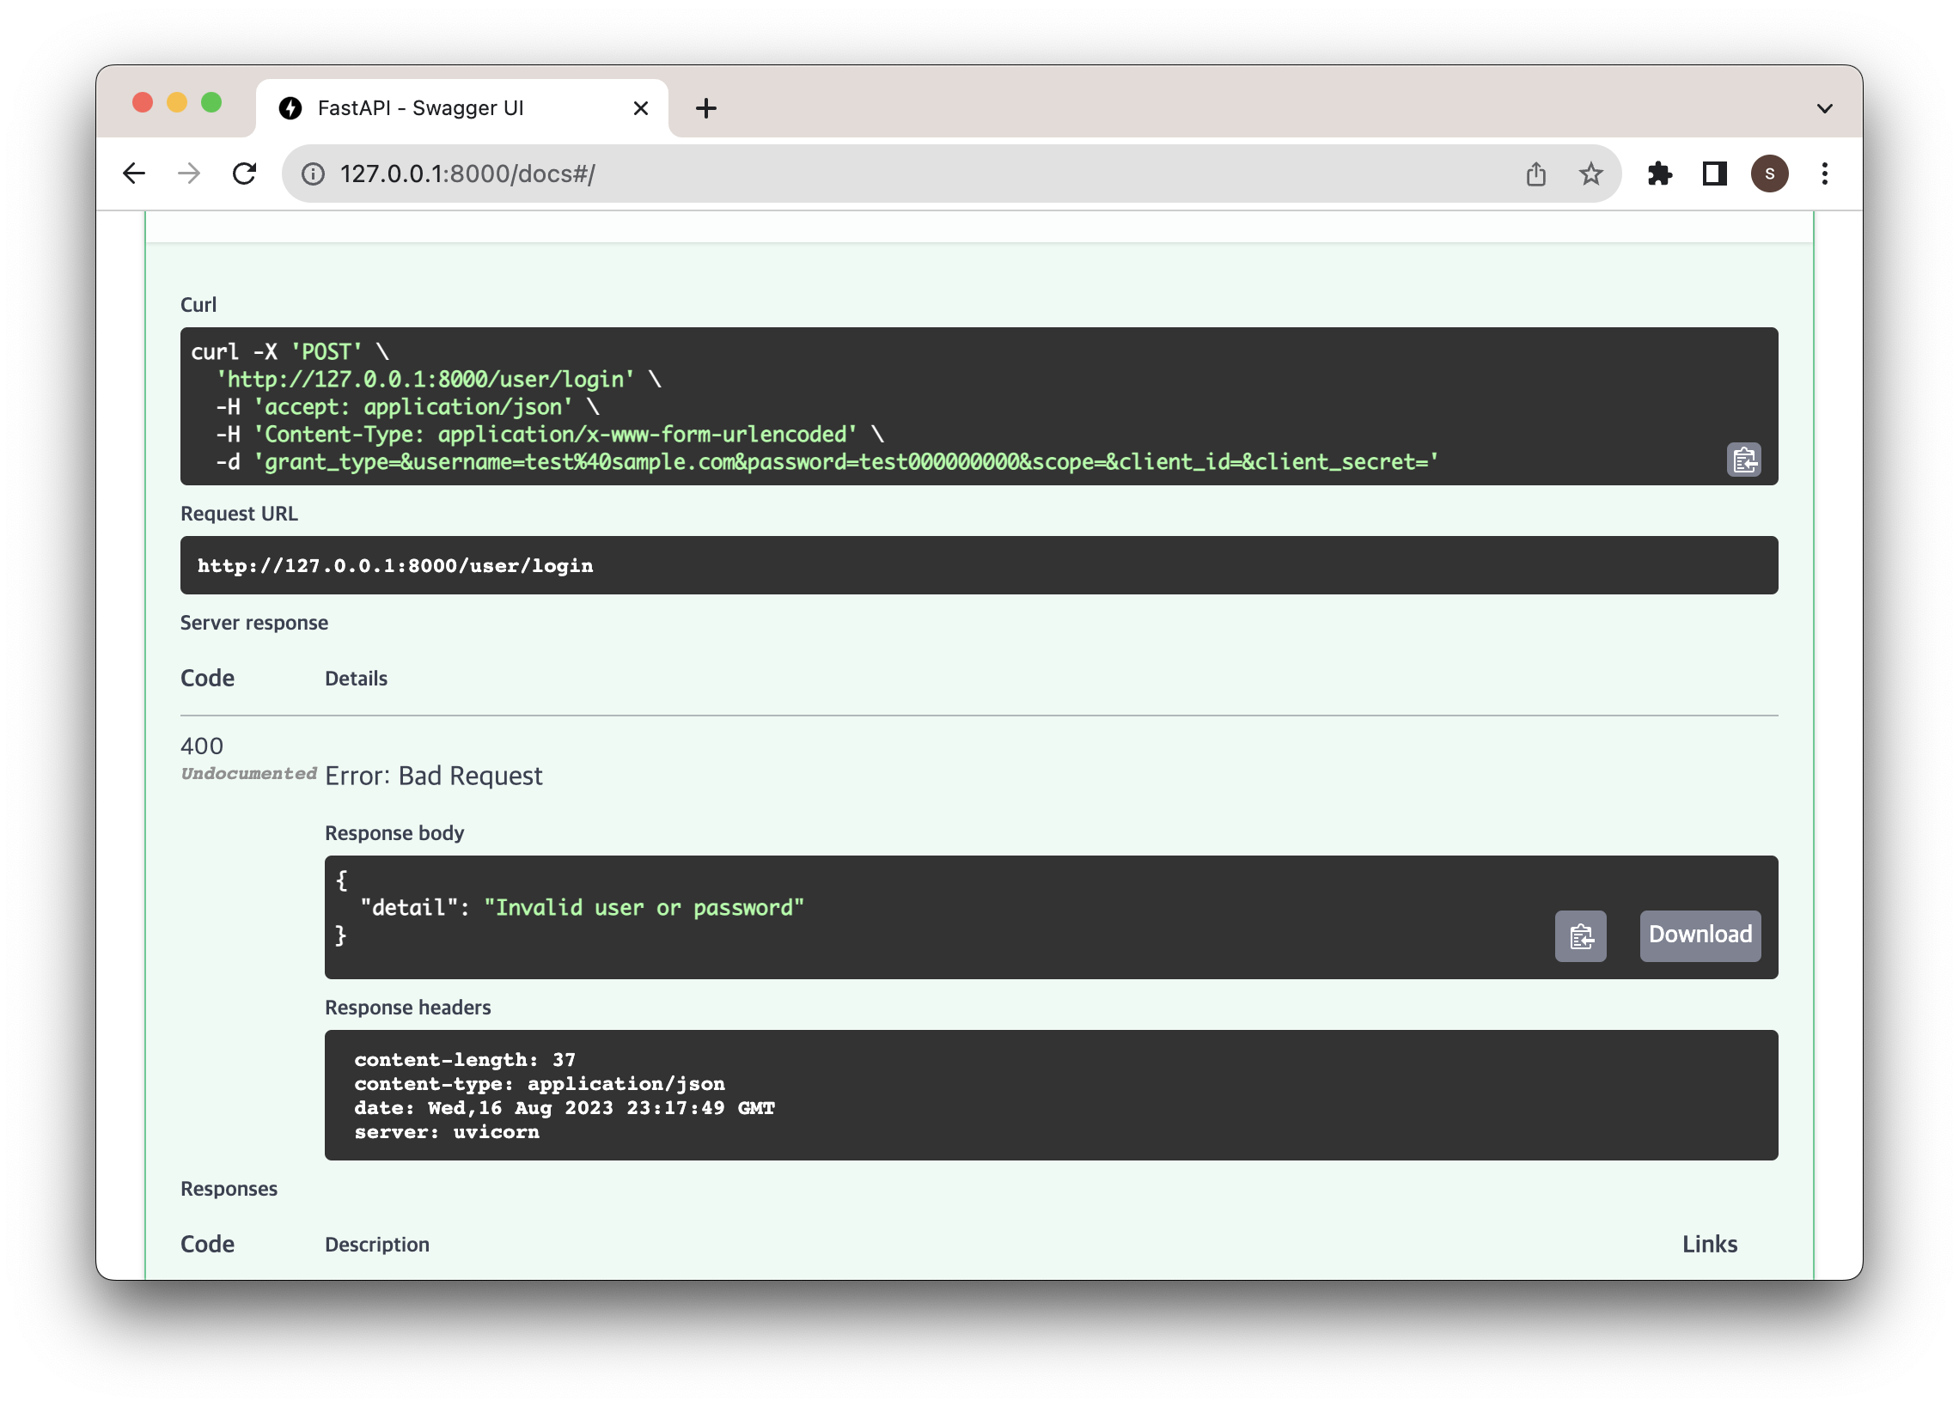Viewport: 1959px width, 1407px height.
Task: Click the browser back arrow
Action: tap(134, 174)
